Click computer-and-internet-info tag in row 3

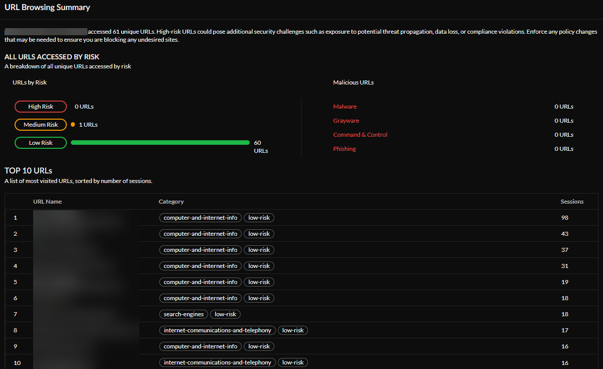[200, 250]
